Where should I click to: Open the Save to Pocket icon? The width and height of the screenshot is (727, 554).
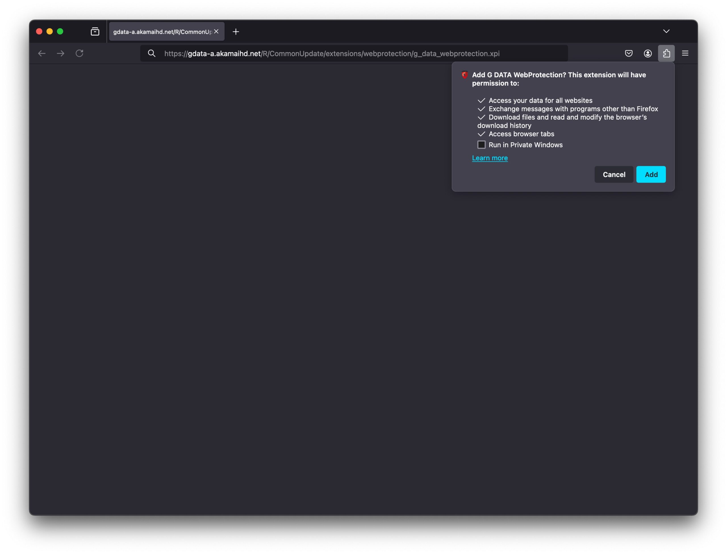click(x=629, y=53)
